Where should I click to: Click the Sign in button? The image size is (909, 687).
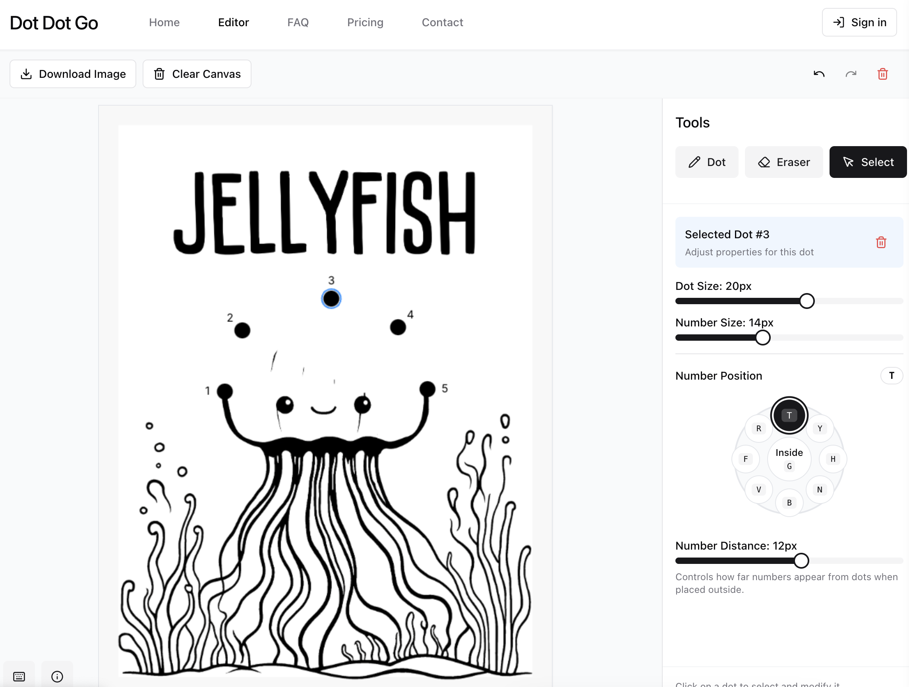tap(859, 22)
